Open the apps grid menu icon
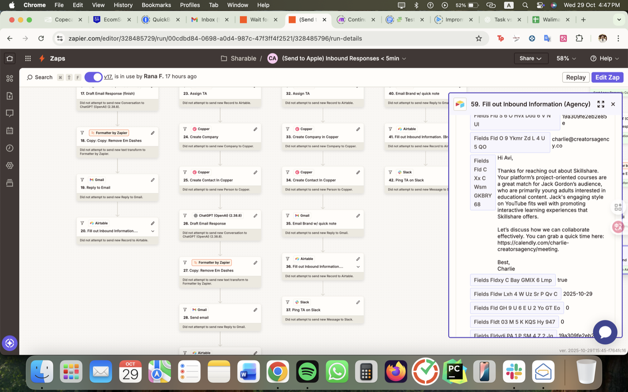628x392 pixels. (28, 59)
